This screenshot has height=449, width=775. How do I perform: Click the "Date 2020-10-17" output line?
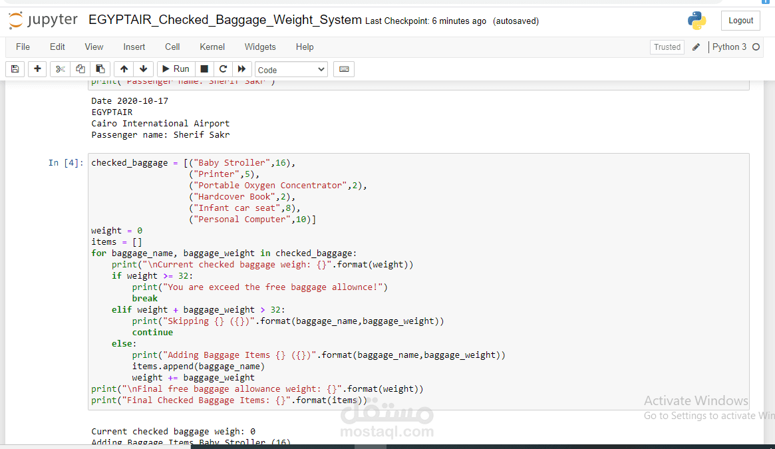coord(130,100)
